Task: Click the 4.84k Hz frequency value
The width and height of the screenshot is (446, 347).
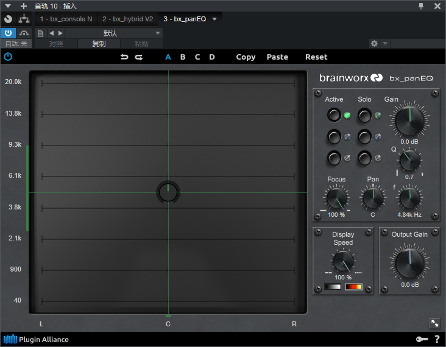Action: click(x=409, y=214)
